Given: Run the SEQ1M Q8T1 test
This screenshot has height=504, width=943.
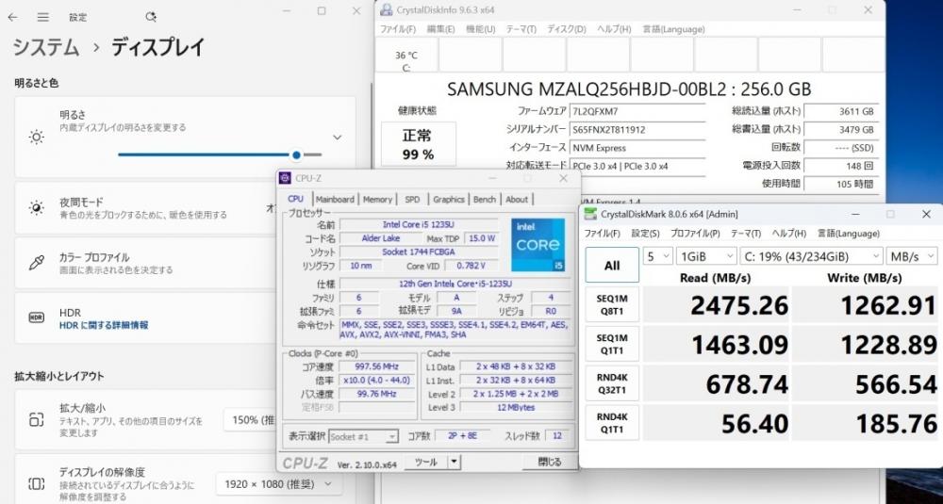Looking at the screenshot, I should click(612, 304).
